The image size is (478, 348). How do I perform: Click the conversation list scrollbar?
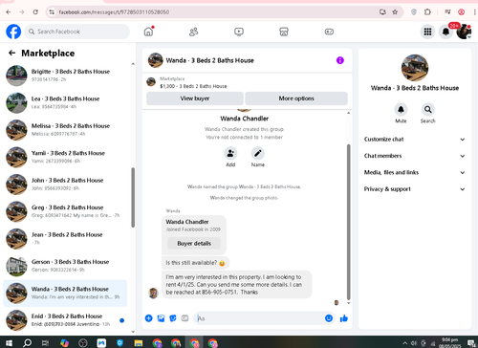pos(133,198)
